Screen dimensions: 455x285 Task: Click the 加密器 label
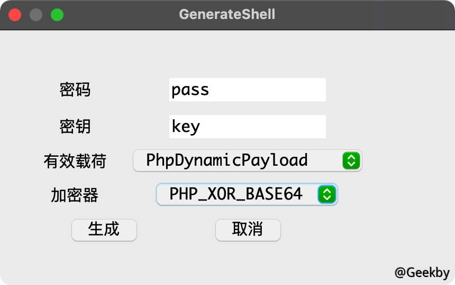(75, 195)
